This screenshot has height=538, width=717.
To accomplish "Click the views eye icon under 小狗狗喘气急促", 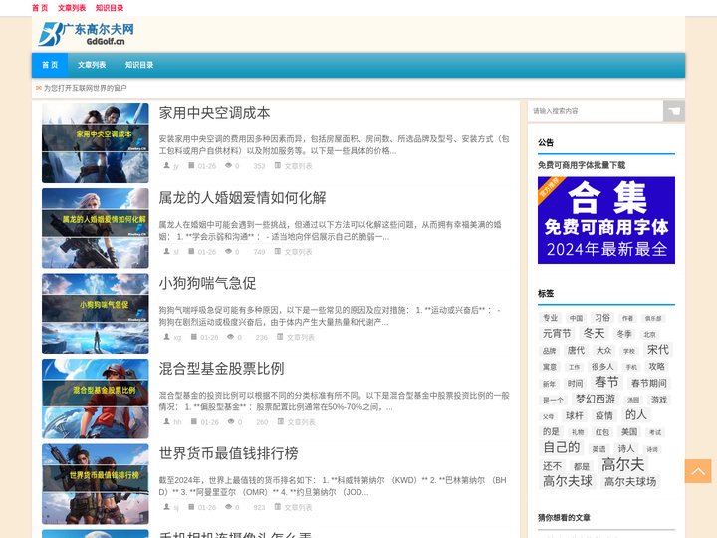I will 231,337.
